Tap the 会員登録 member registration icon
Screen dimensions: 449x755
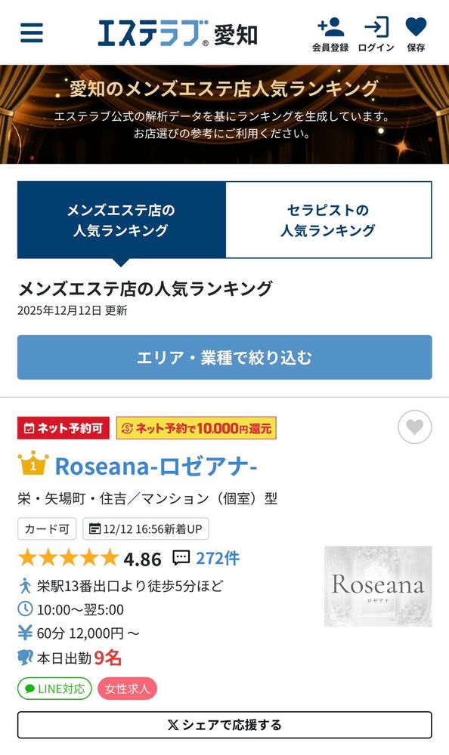point(330,34)
